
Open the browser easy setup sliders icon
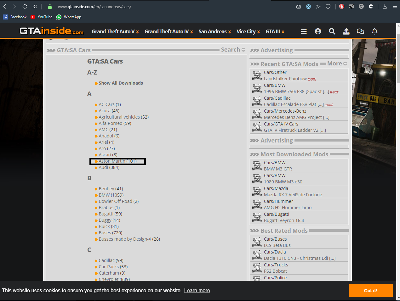tap(395, 6)
